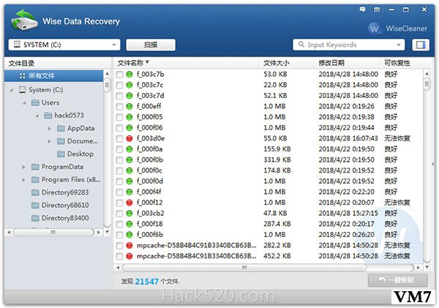Click the System (C:) drive icon in tree
This screenshot has height=308, width=439.
(x=23, y=89)
